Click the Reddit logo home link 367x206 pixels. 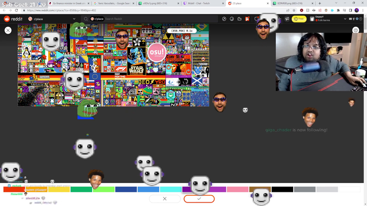[13, 19]
